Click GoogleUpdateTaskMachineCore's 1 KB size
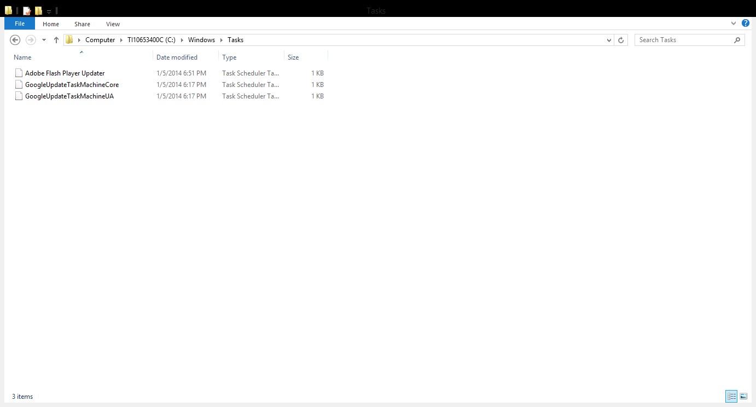The height and width of the screenshot is (407, 756). coord(317,85)
